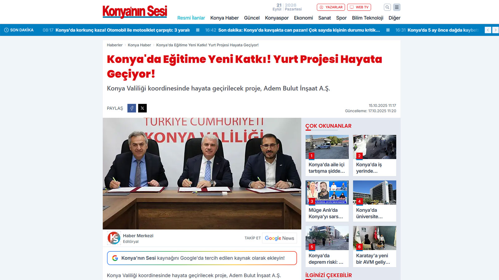Open thumbnail of most-read story number 1
The width and height of the screenshot is (499, 280).
[x=327, y=147]
